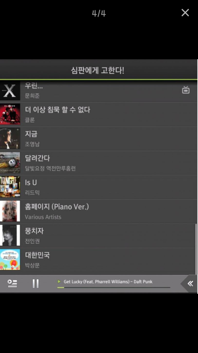Tap the 전인권 album cover thumbnail
This screenshot has height=353, width=198.
pos(10,235)
